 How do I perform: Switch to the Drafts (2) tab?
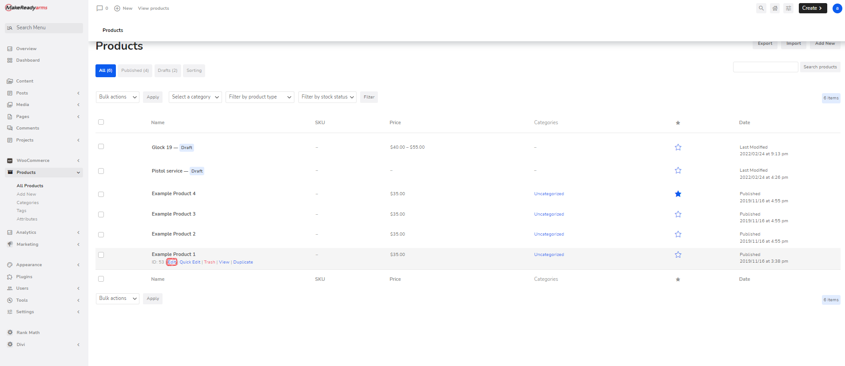coord(167,71)
